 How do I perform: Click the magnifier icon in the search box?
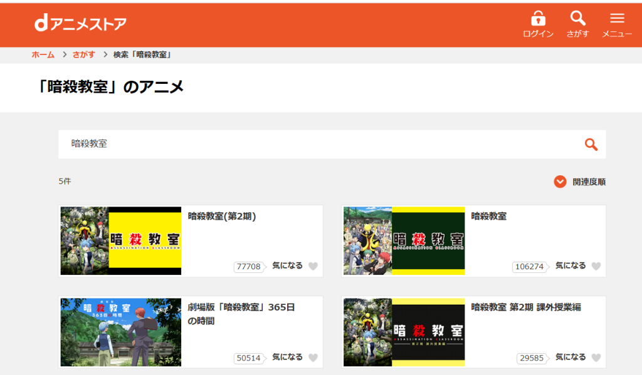point(591,145)
